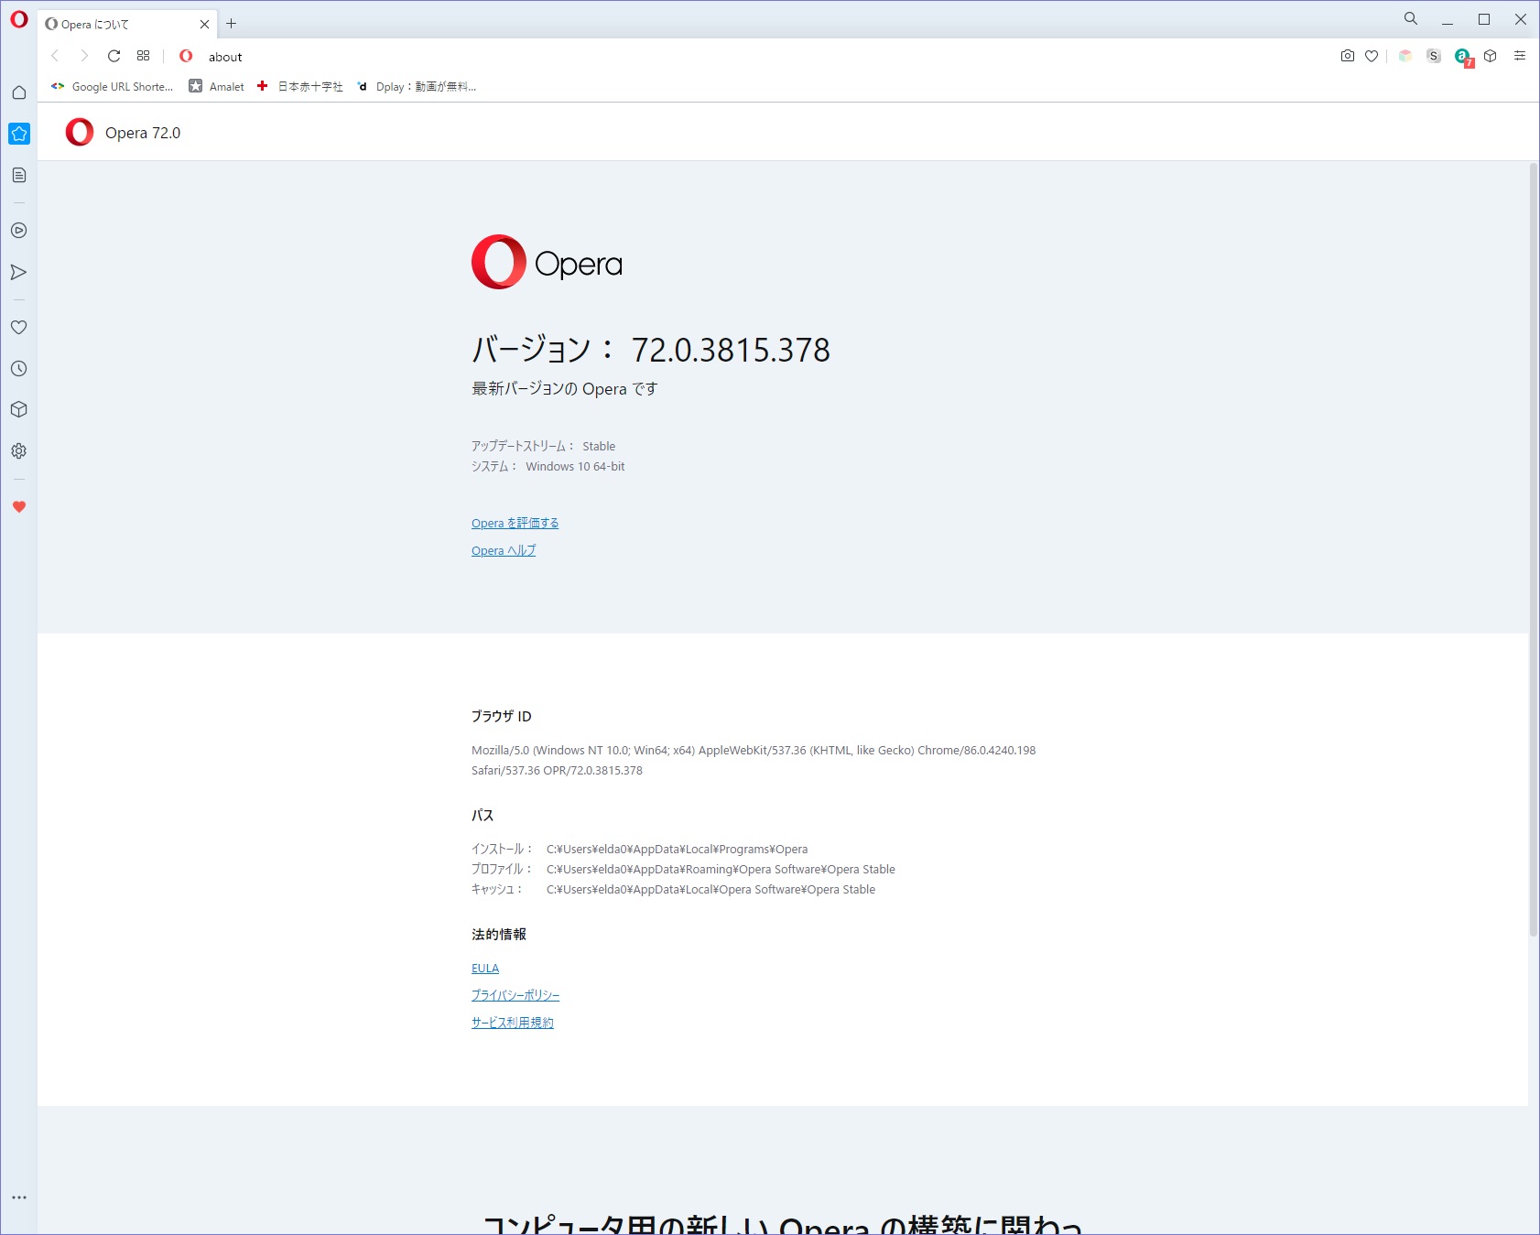Click the version text 72.0.3815.378

coord(731,350)
